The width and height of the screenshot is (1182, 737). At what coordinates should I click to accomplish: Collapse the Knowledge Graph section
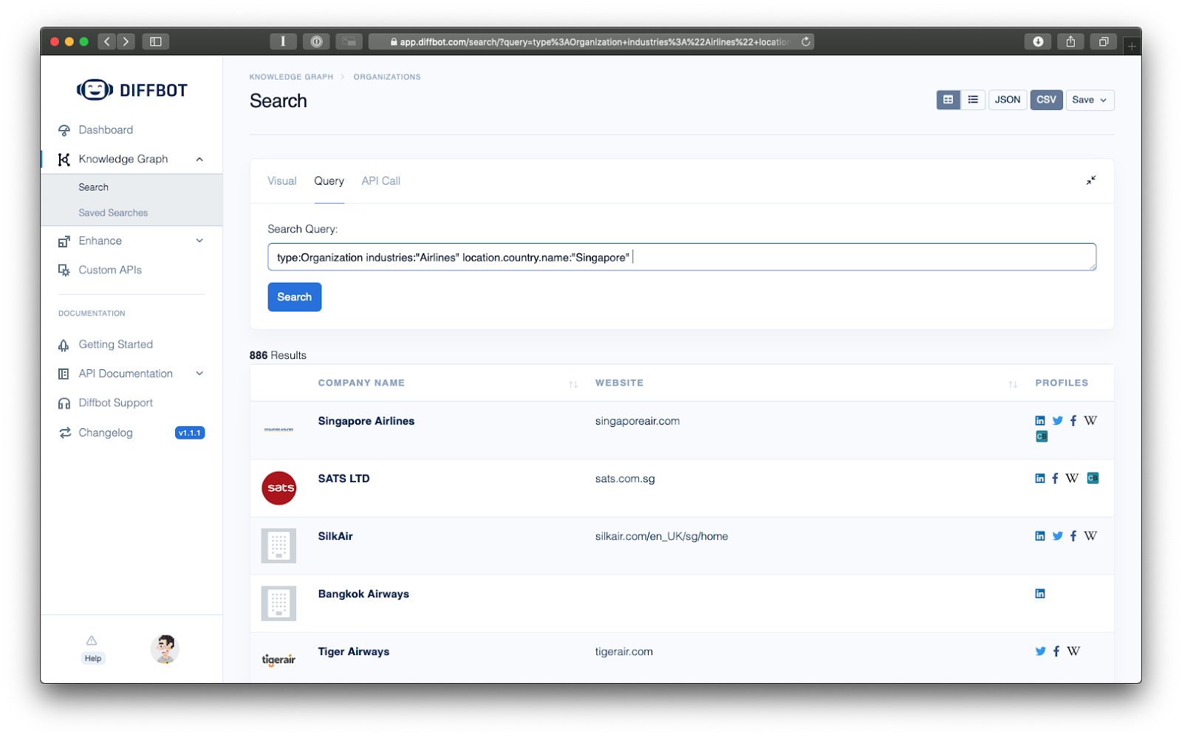[x=199, y=160]
